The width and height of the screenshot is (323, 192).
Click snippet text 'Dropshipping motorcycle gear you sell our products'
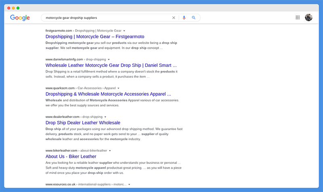[x=86, y=43]
